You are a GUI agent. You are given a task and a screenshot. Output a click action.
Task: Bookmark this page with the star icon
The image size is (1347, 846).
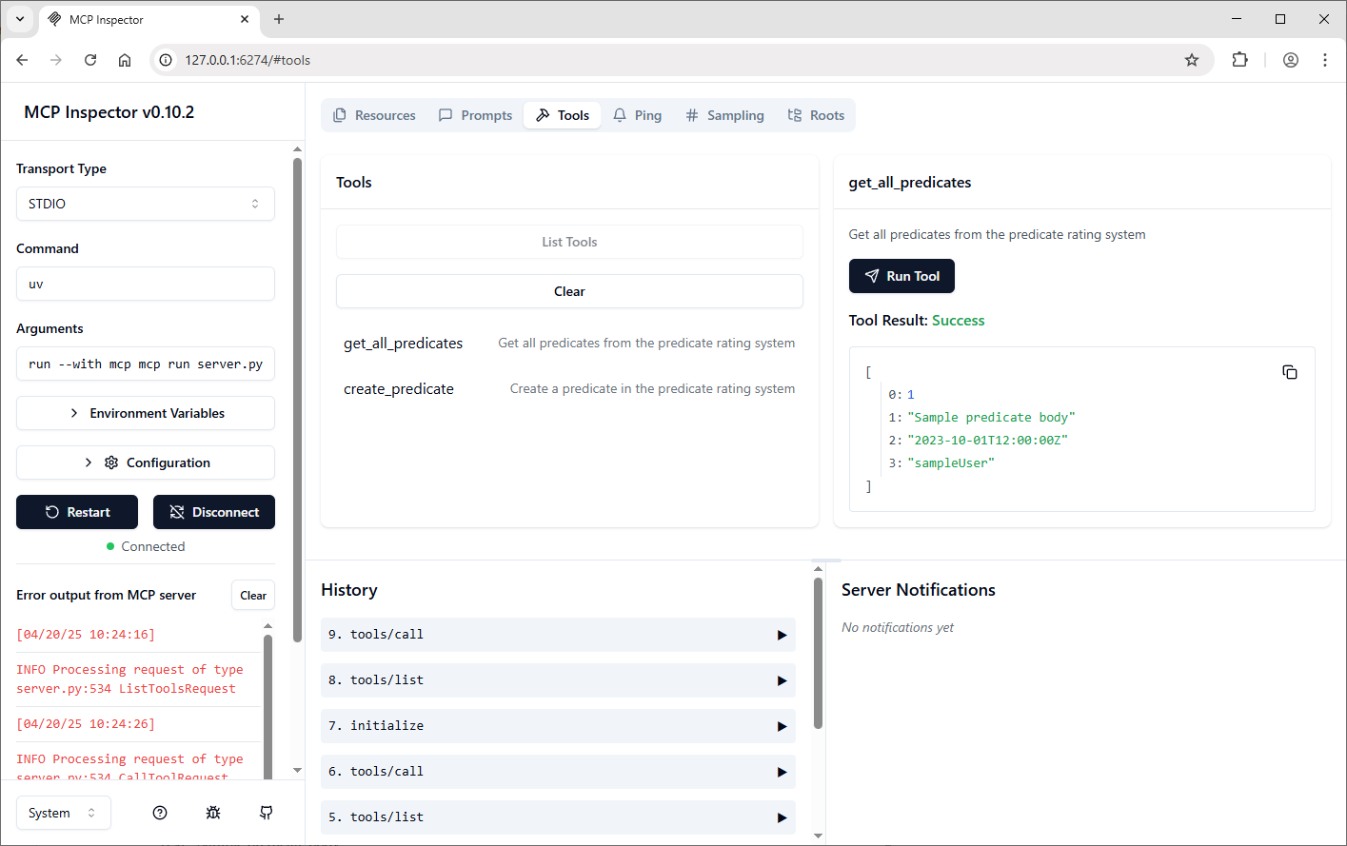[1192, 60]
